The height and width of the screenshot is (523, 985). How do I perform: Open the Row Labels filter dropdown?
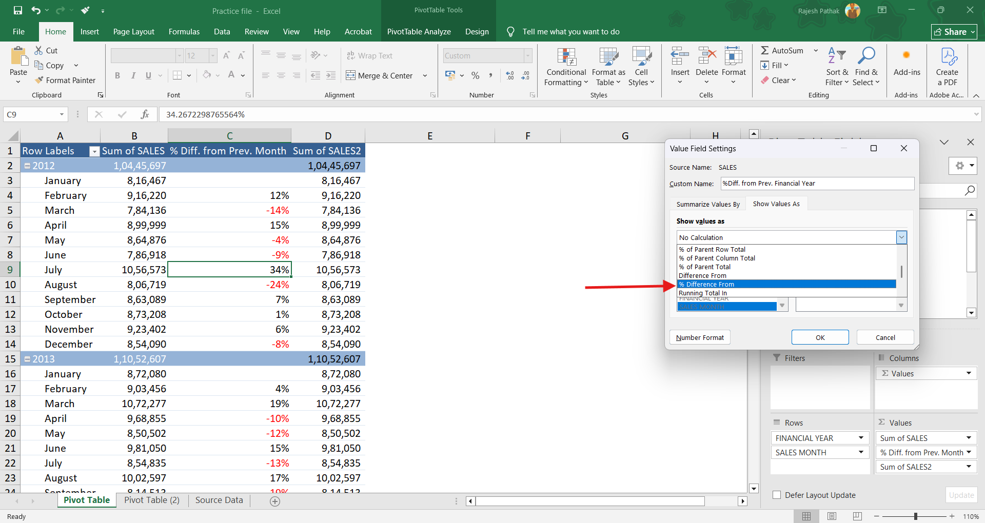click(x=94, y=151)
